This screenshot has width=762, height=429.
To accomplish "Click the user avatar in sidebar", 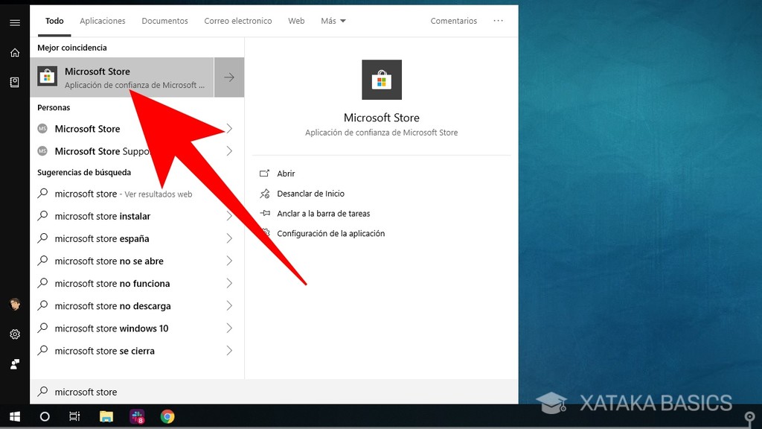I will pyautogui.click(x=15, y=305).
